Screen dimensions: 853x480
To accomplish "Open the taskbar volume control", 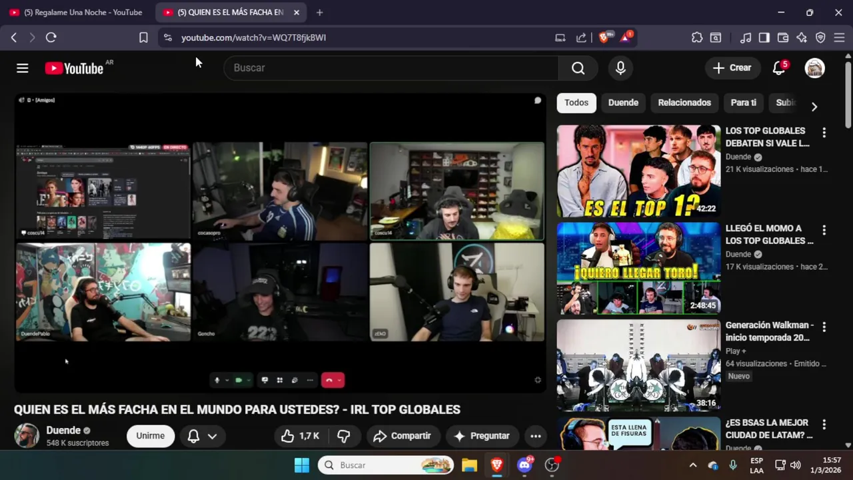I will [795, 465].
